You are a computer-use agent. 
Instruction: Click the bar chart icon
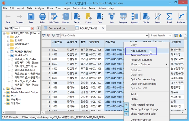coord(181,35)
